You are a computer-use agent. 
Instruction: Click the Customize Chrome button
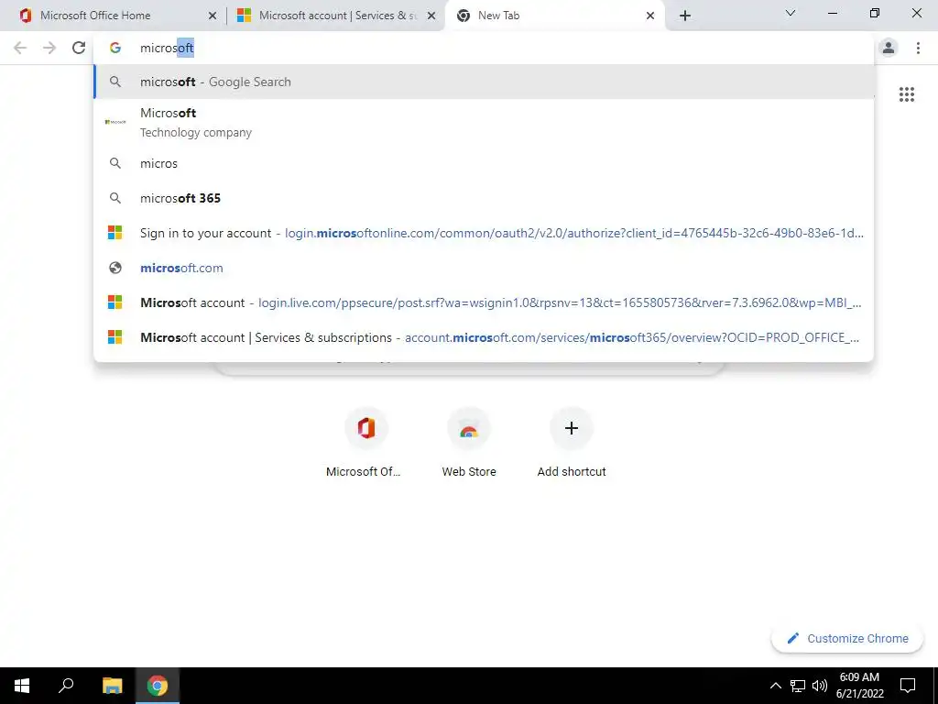[x=847, y=638]
